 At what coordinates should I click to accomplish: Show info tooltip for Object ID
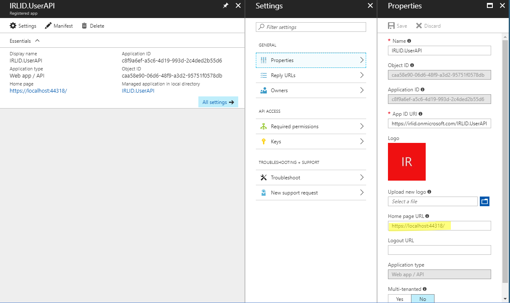[x=412, y=65]
